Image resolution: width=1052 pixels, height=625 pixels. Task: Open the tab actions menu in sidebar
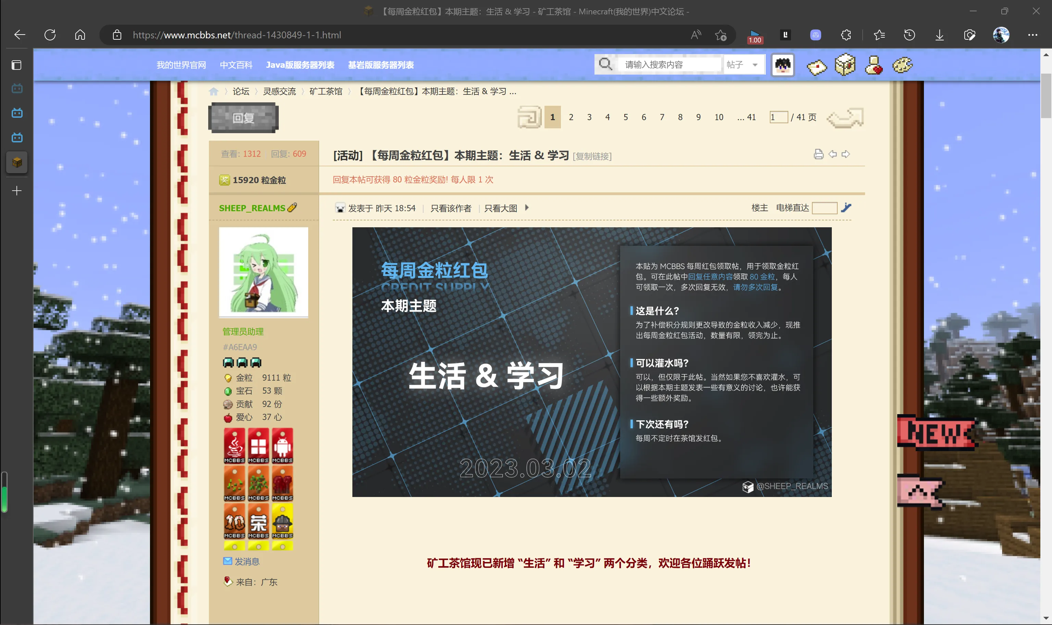coord(16,65)
